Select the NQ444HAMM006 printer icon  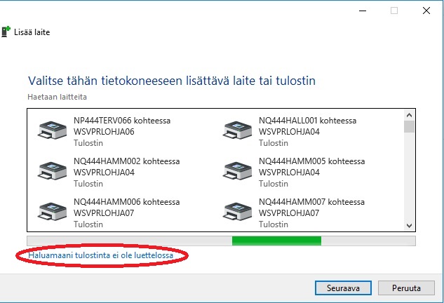click(52, 212)
